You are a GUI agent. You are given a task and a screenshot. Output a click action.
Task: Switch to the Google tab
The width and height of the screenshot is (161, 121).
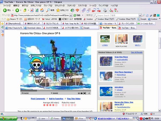coord(89,28)
